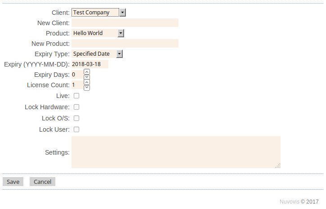
Task: Focus the New Client text field
Action: coord(125,23)
